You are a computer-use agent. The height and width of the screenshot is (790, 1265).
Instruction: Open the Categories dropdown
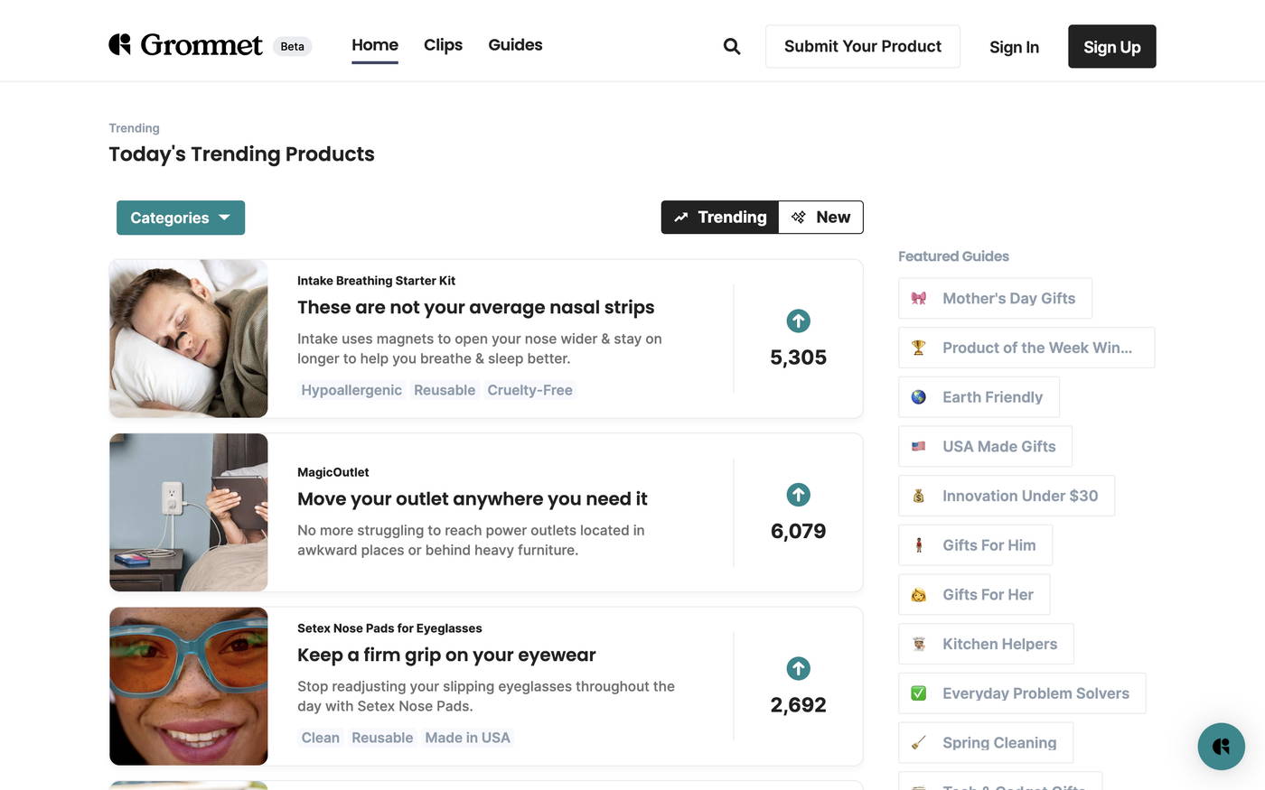coord(180,217)
